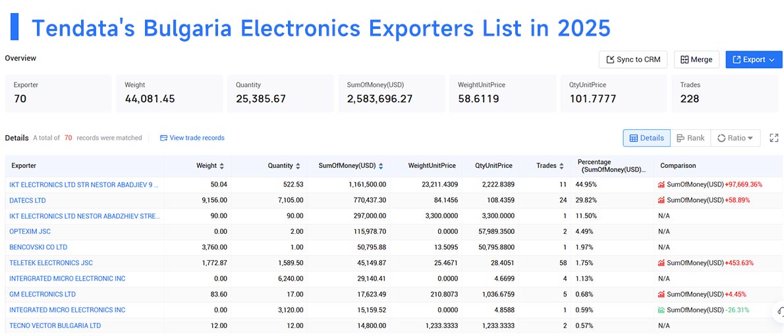Image resolution: width=784 pixels, height=336 pixels.
Task: Open INTEGRATED MICRO ELECTRONICS INC link
Action: point(67,310)
